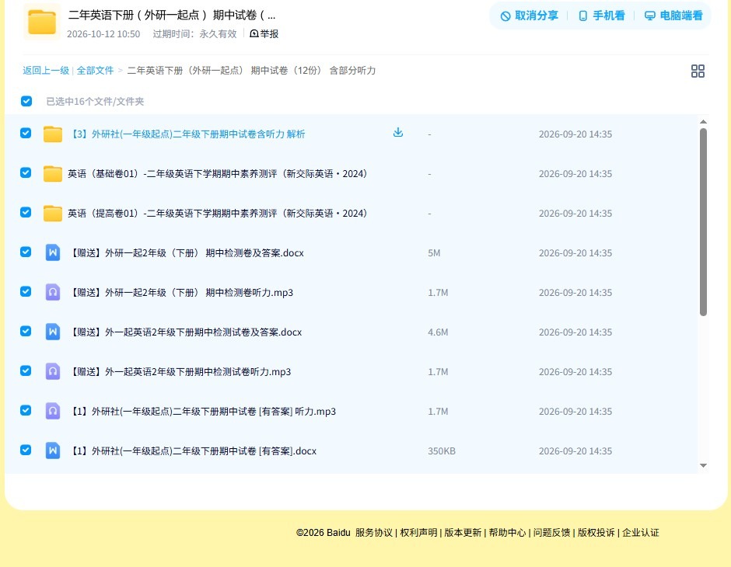731x567 pixels.
Task: Click the large share folder icon in header
Action: (x=42, y=22)
